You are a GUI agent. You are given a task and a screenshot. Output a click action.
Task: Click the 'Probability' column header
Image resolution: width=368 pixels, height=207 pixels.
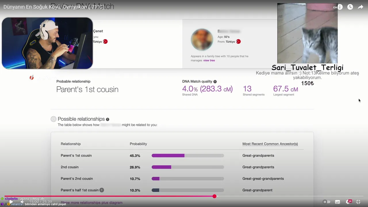[138, 144]
